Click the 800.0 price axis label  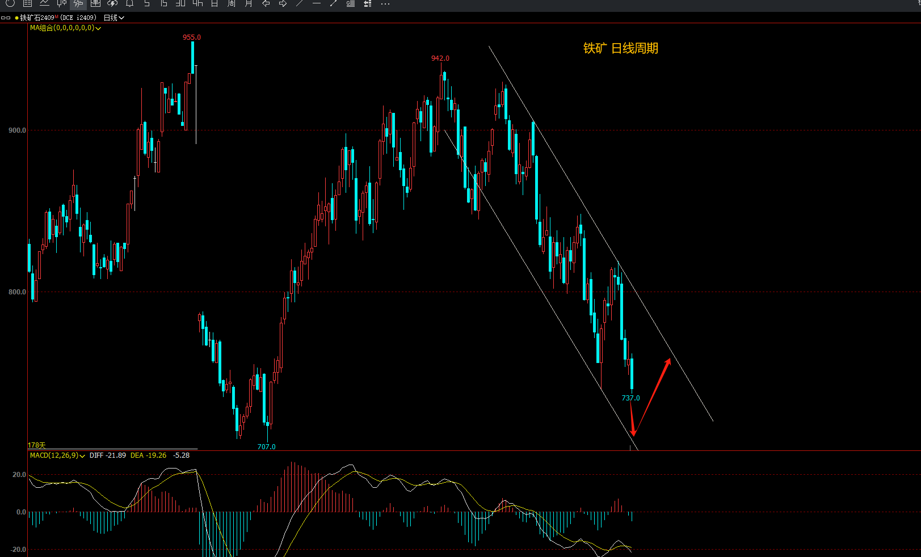[x=17, y=292]
